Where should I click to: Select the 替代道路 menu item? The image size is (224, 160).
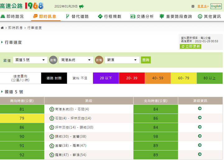coord(77,17)
